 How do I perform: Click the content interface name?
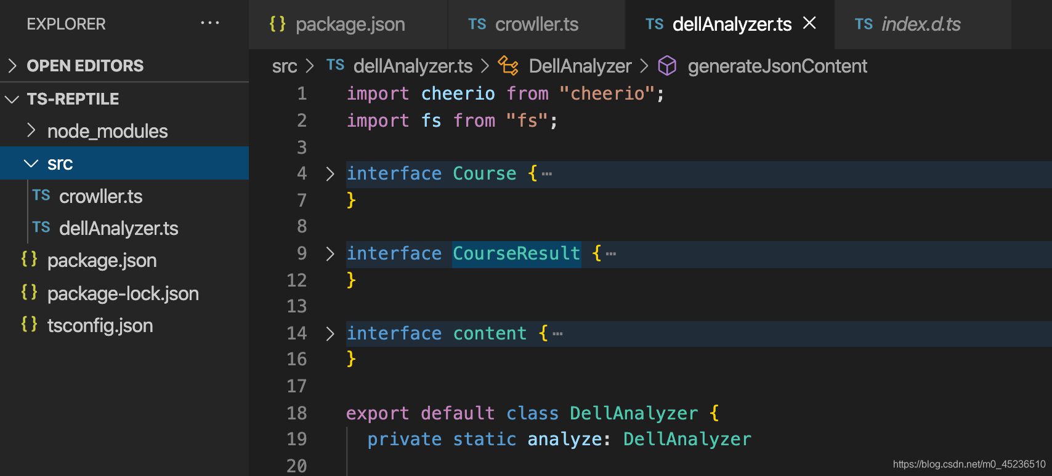point(490,333)
